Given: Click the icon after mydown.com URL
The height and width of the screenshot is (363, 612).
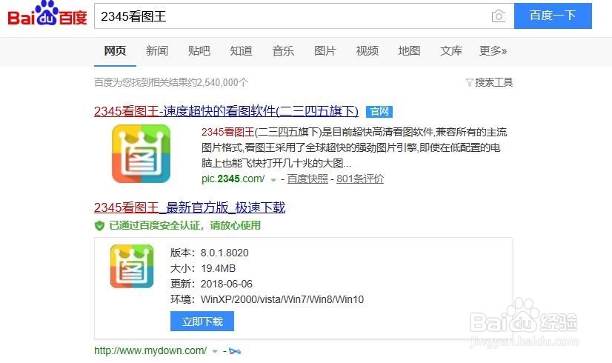Looking at the screenshot, I should click(235, 351).
